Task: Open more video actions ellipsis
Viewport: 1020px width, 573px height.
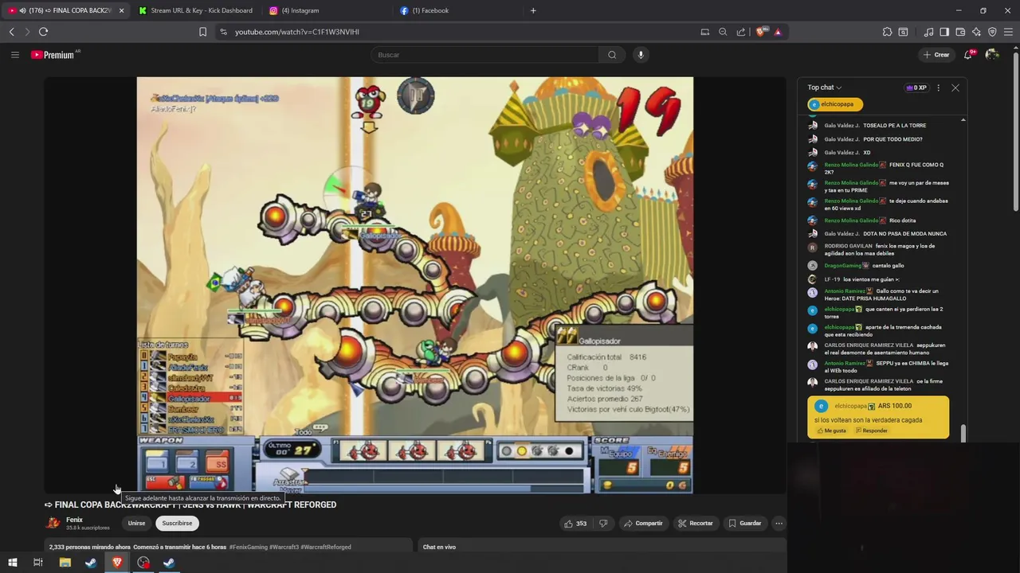Action: click(779, 523)
